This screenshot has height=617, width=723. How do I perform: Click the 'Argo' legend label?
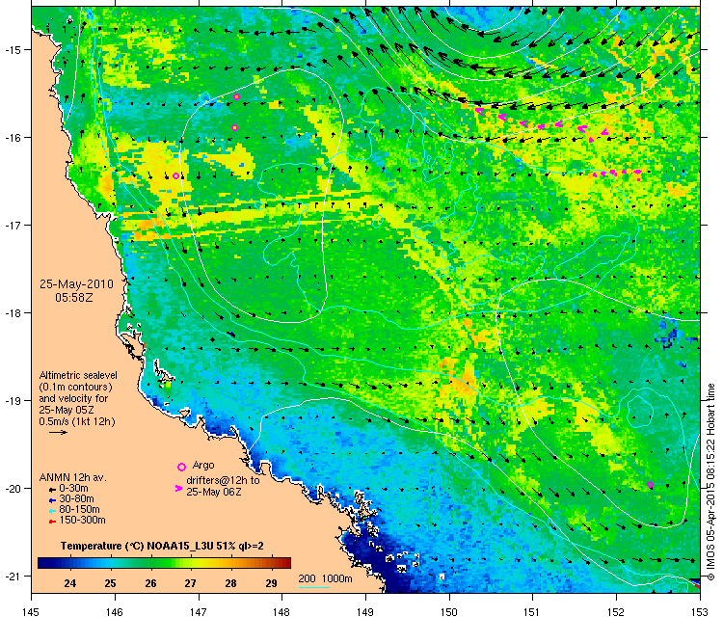coord(203,465)
